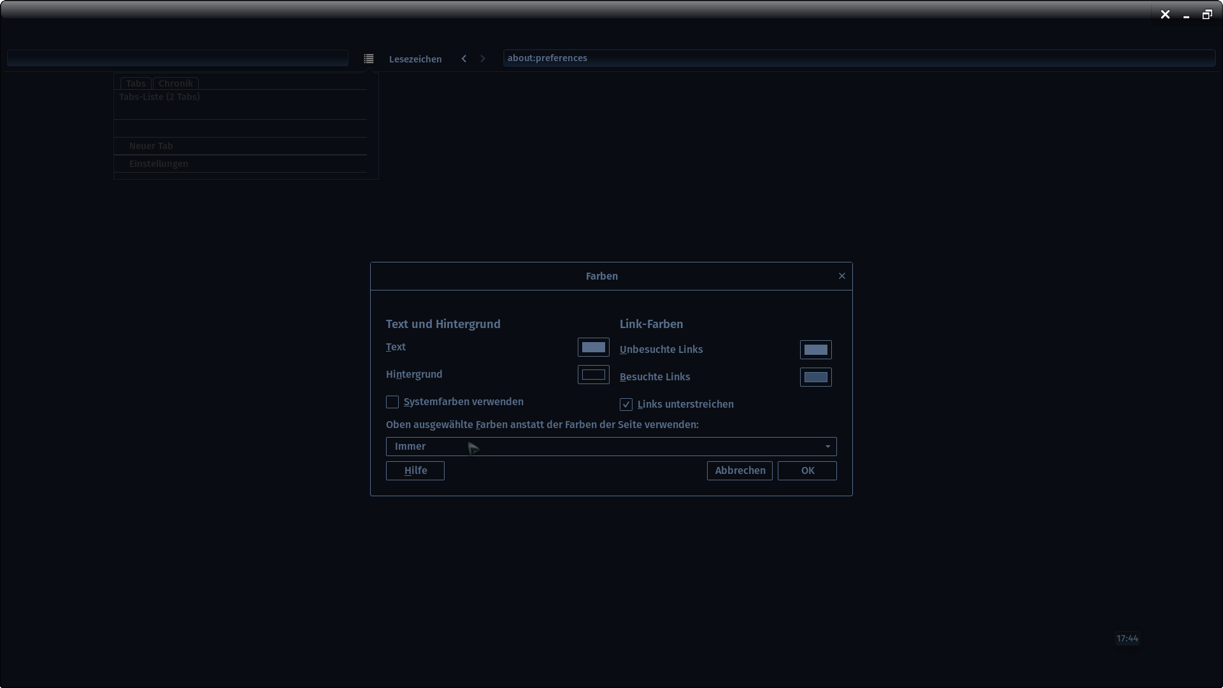Switch to the Tabs tab
This screenshot has height=688, width=1223.
(x=136, y=83)
